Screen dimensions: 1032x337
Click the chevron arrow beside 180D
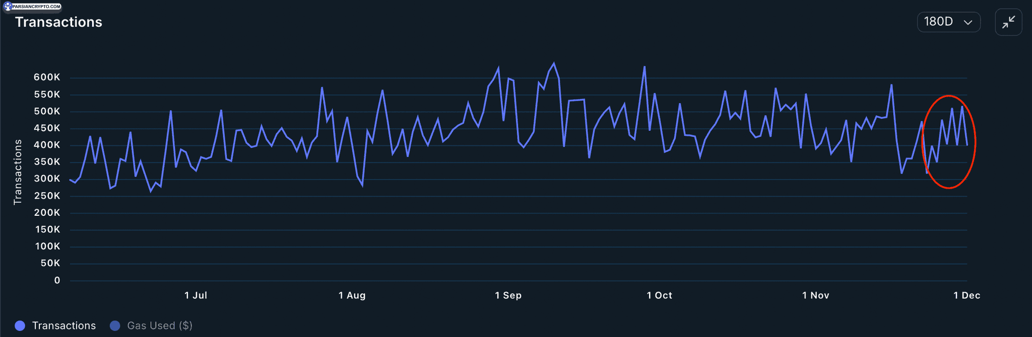coord(967,23)
